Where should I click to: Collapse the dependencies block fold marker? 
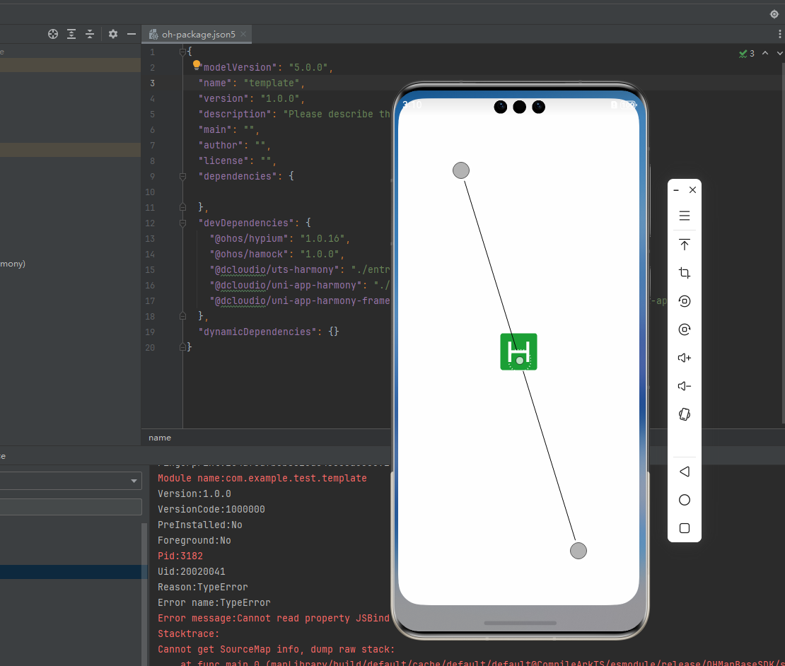(x=182, y=176)
